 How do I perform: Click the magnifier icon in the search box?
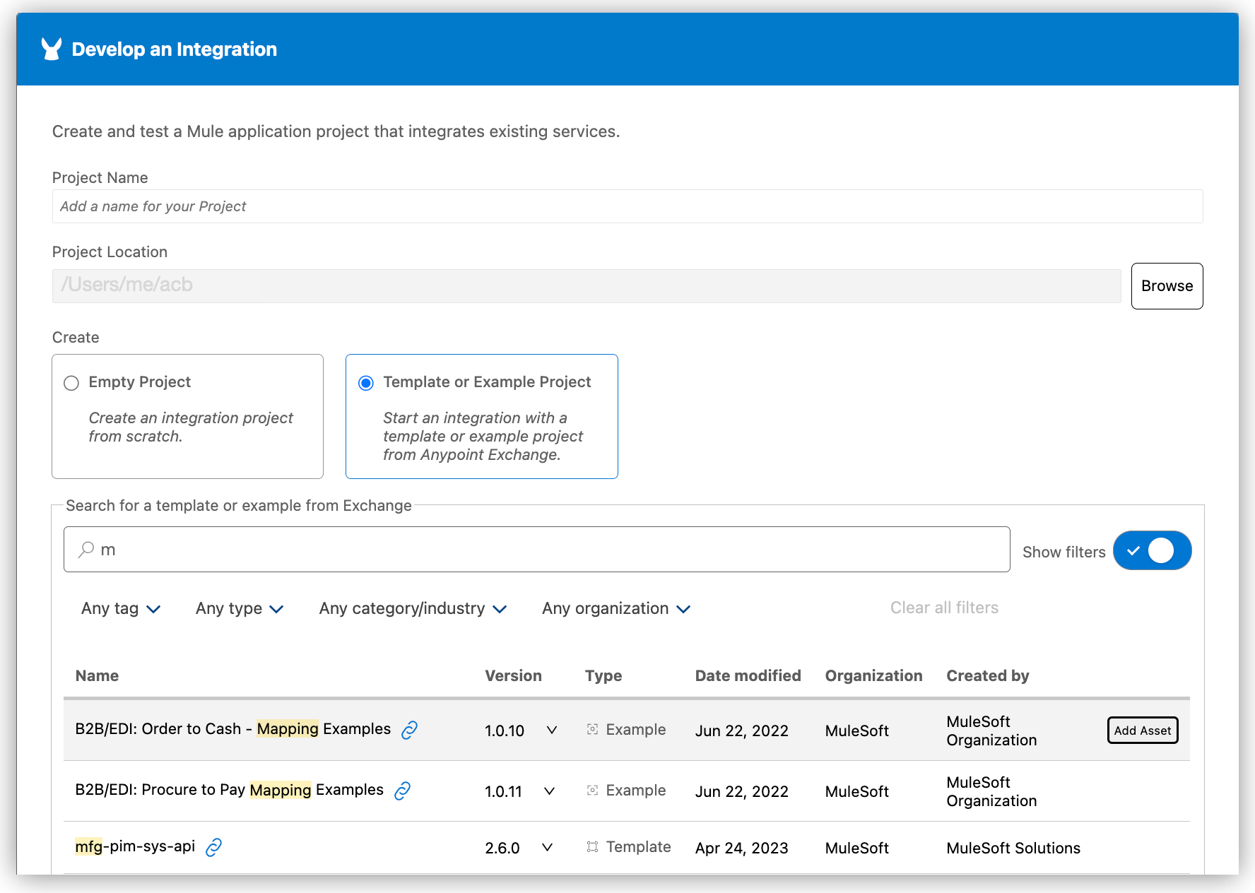(x=85, y=549)
